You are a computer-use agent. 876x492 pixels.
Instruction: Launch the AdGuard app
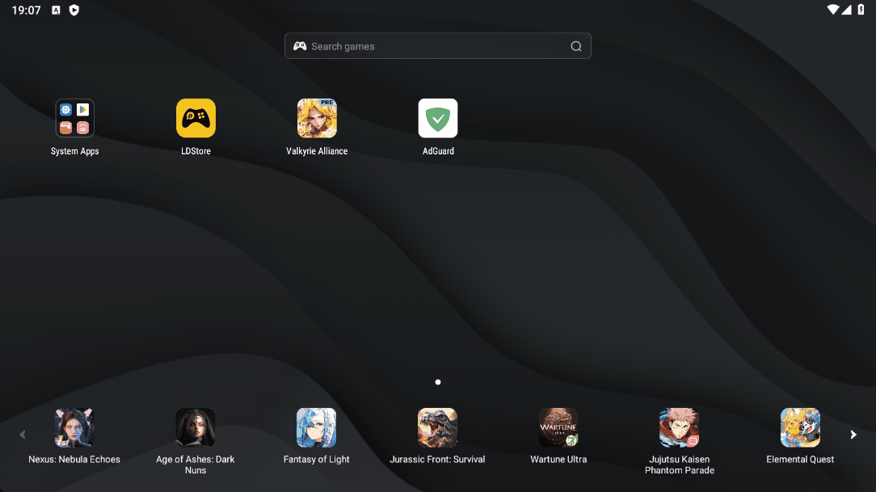tap(438, 119)
